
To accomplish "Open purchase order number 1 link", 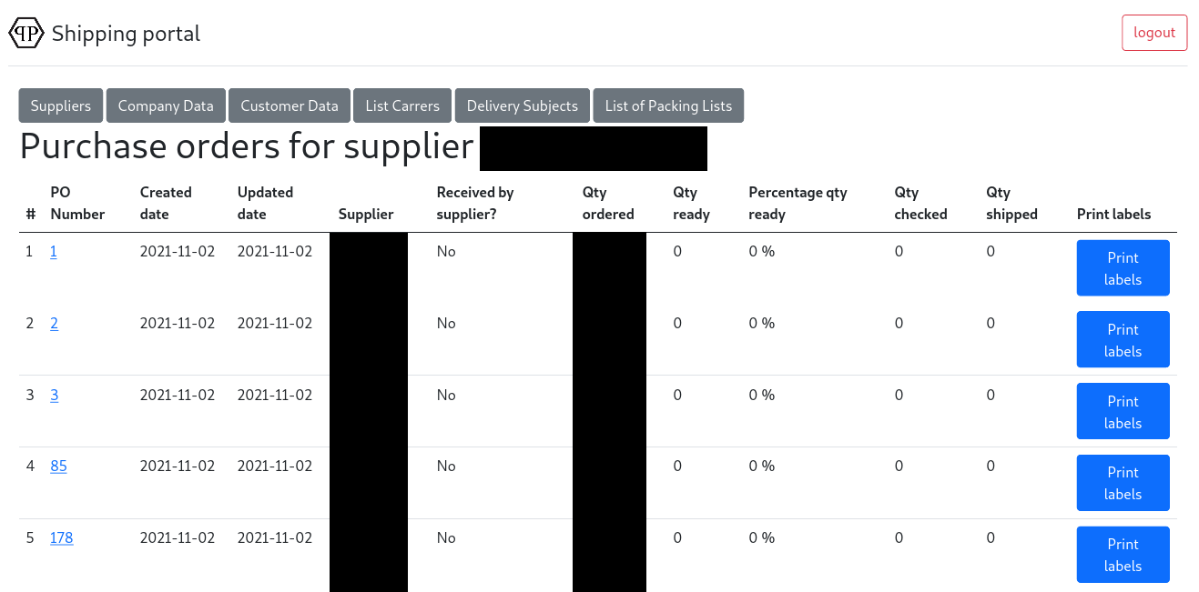I will click(54, 252).
